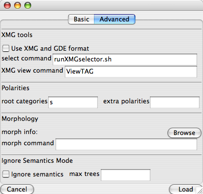Switch to the Basic tab
This screenshot has width=203, height=194.
[x=81, y=19]
